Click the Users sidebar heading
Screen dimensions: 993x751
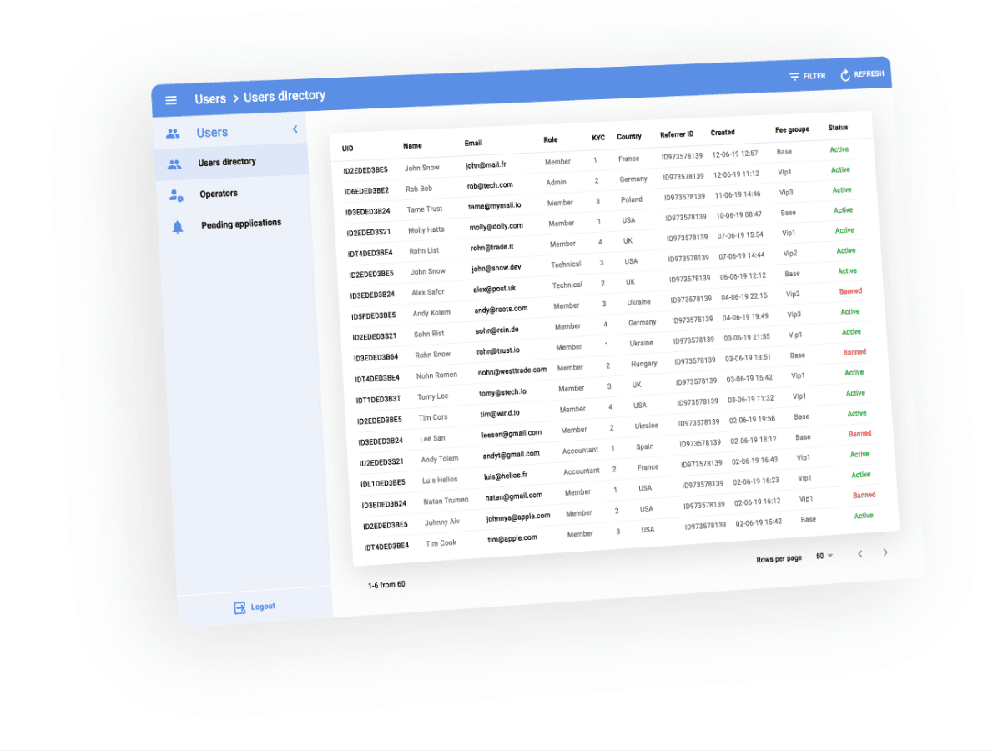click(212, 133)
